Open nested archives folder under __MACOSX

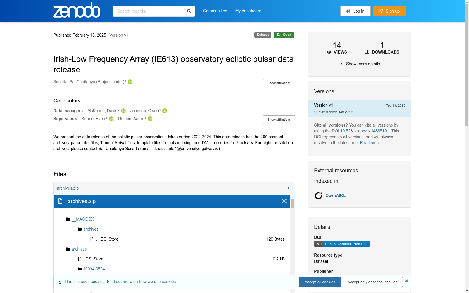(91, 229)
